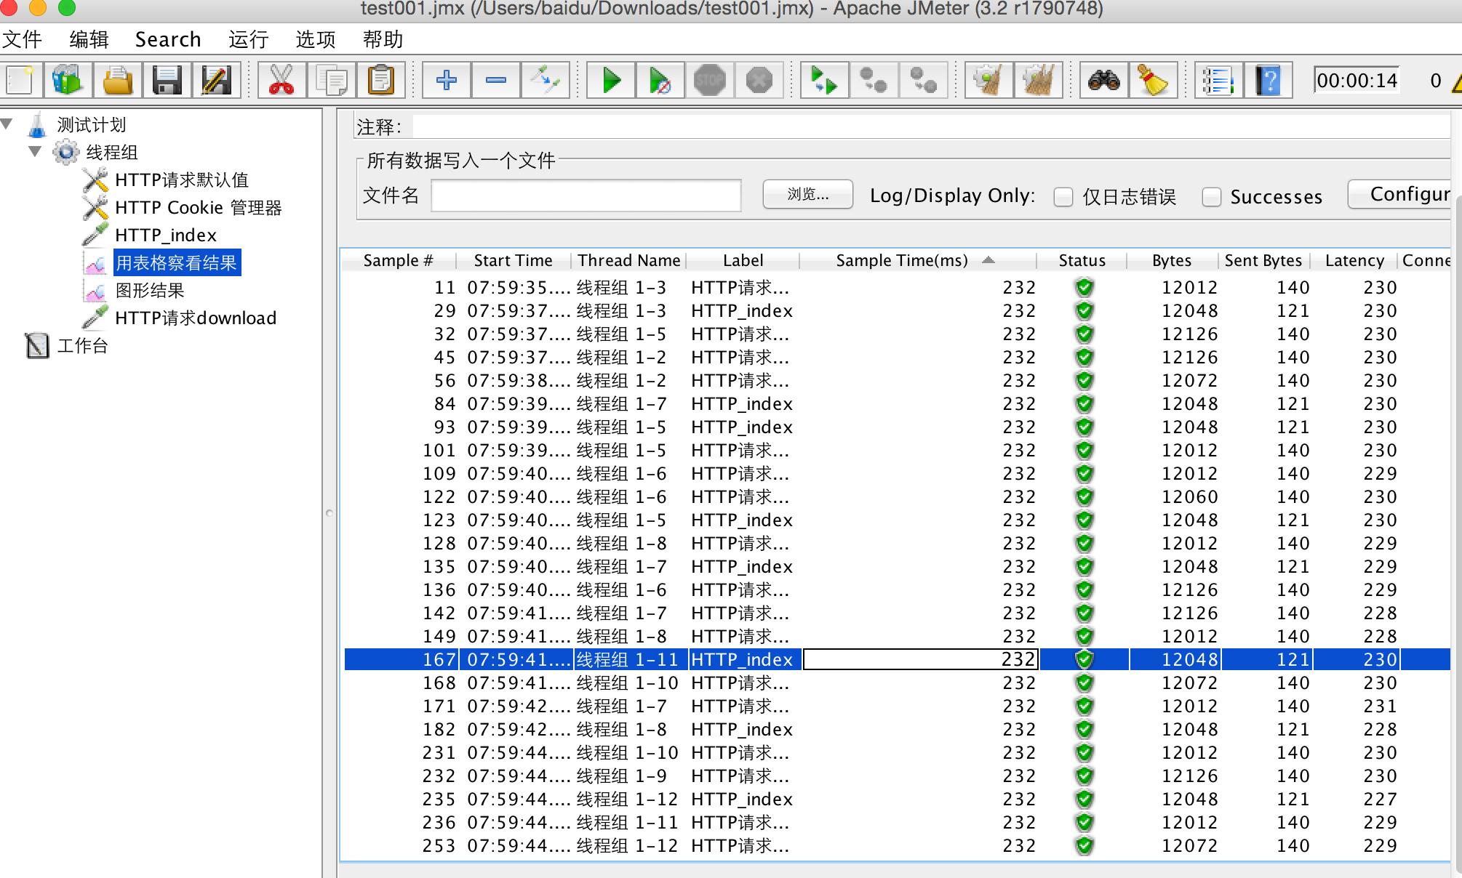Sort by Status column header
Viewport: 1462px width, 878px height.
tap(1082, 260)
